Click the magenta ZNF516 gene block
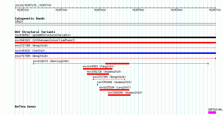The width and height of the screenshot is (223, 115). click(212, 113)
